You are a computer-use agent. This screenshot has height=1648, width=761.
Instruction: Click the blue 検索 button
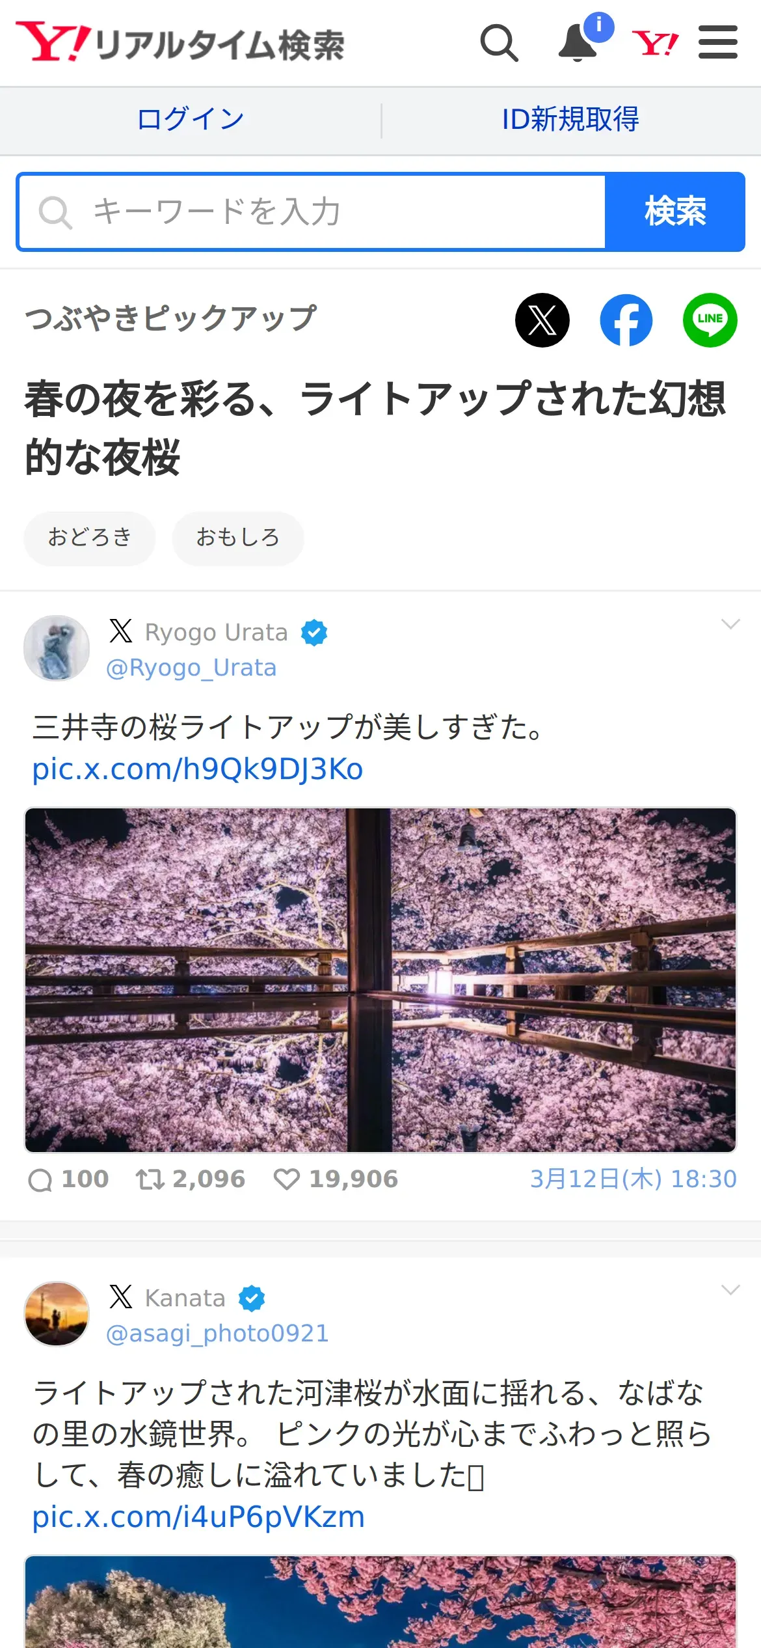[x=674, y=212]
